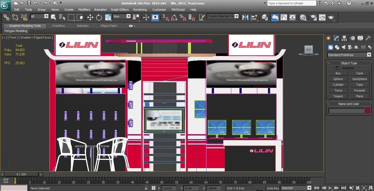This screenshot has width=374, height=191.
Task: Switch to the Object Paint tab
Action: point(109,26)
